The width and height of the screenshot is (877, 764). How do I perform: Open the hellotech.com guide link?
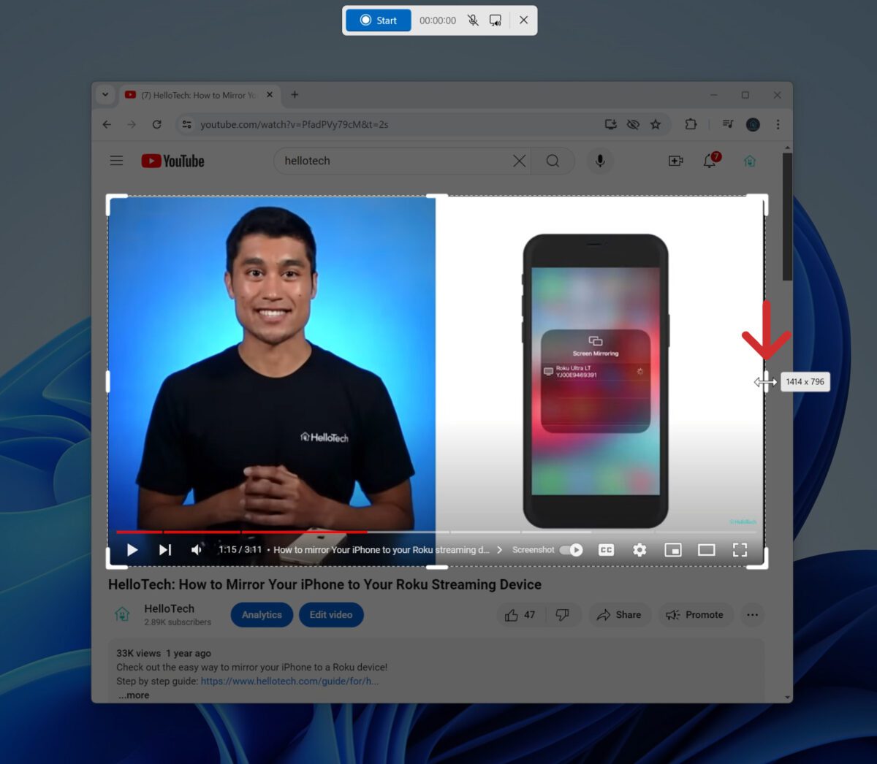(x=289, y=681)
